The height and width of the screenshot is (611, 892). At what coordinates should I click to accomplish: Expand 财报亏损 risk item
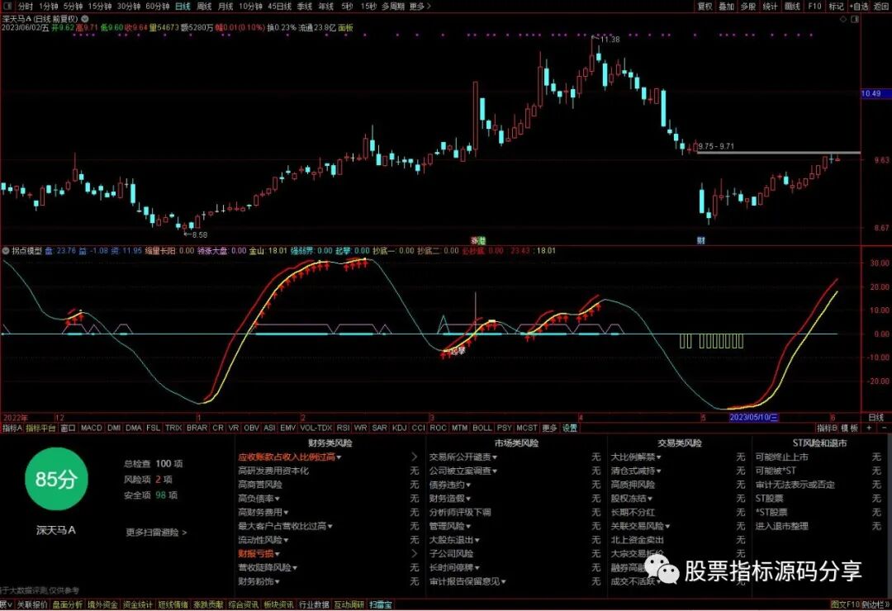259,553
